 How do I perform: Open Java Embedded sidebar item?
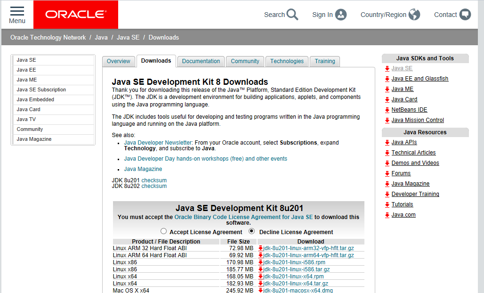(x=53, y=99)
